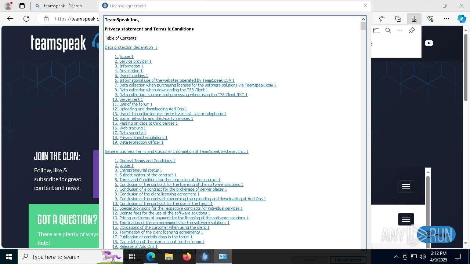
Task: Open Task View on the taskbar
Action: coord(132,257)
